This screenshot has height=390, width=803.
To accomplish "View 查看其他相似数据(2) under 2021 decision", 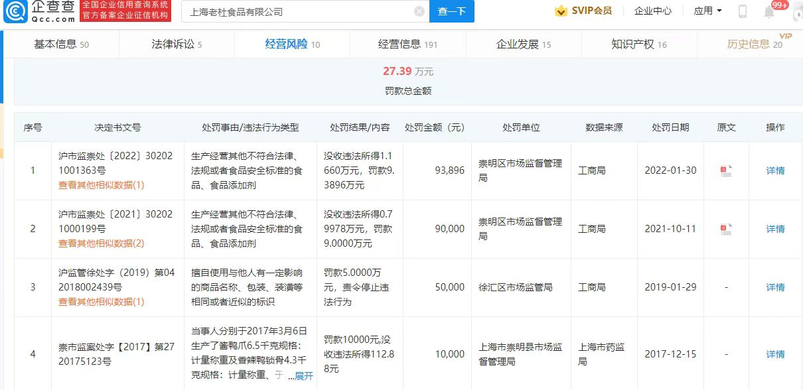I will tap(101, 243).
